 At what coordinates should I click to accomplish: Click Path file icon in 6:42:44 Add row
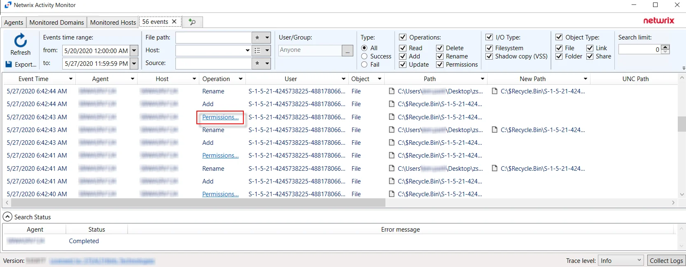392,104
